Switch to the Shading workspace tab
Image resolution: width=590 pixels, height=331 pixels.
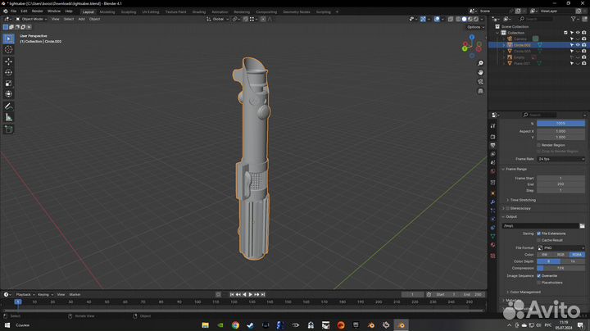198,12
